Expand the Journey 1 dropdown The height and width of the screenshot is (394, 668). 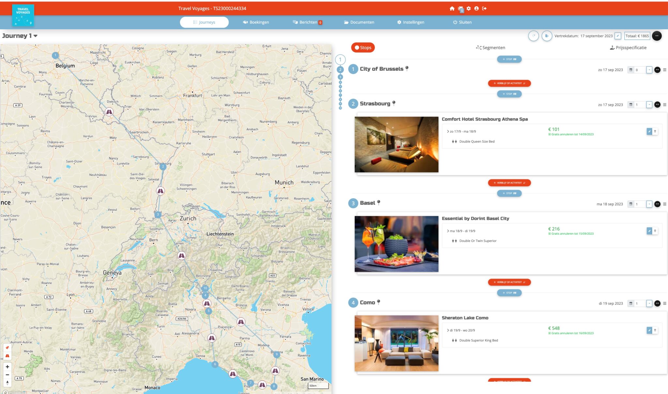click(x=35, y=36)
